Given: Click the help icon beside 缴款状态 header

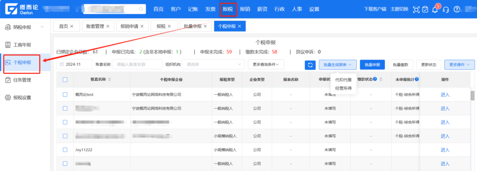Looking at the screenshot, I should (x=375, y=79).
